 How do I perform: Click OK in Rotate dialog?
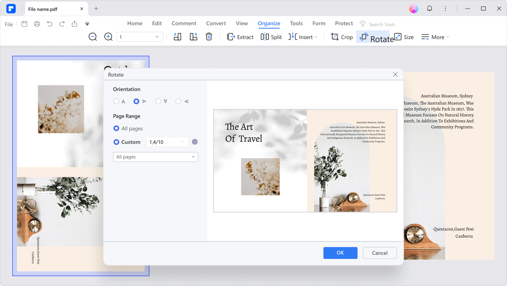point(340,253)
